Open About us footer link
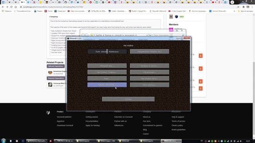Image resolution: width=255 pixels, height=143 pixels. 147,117
